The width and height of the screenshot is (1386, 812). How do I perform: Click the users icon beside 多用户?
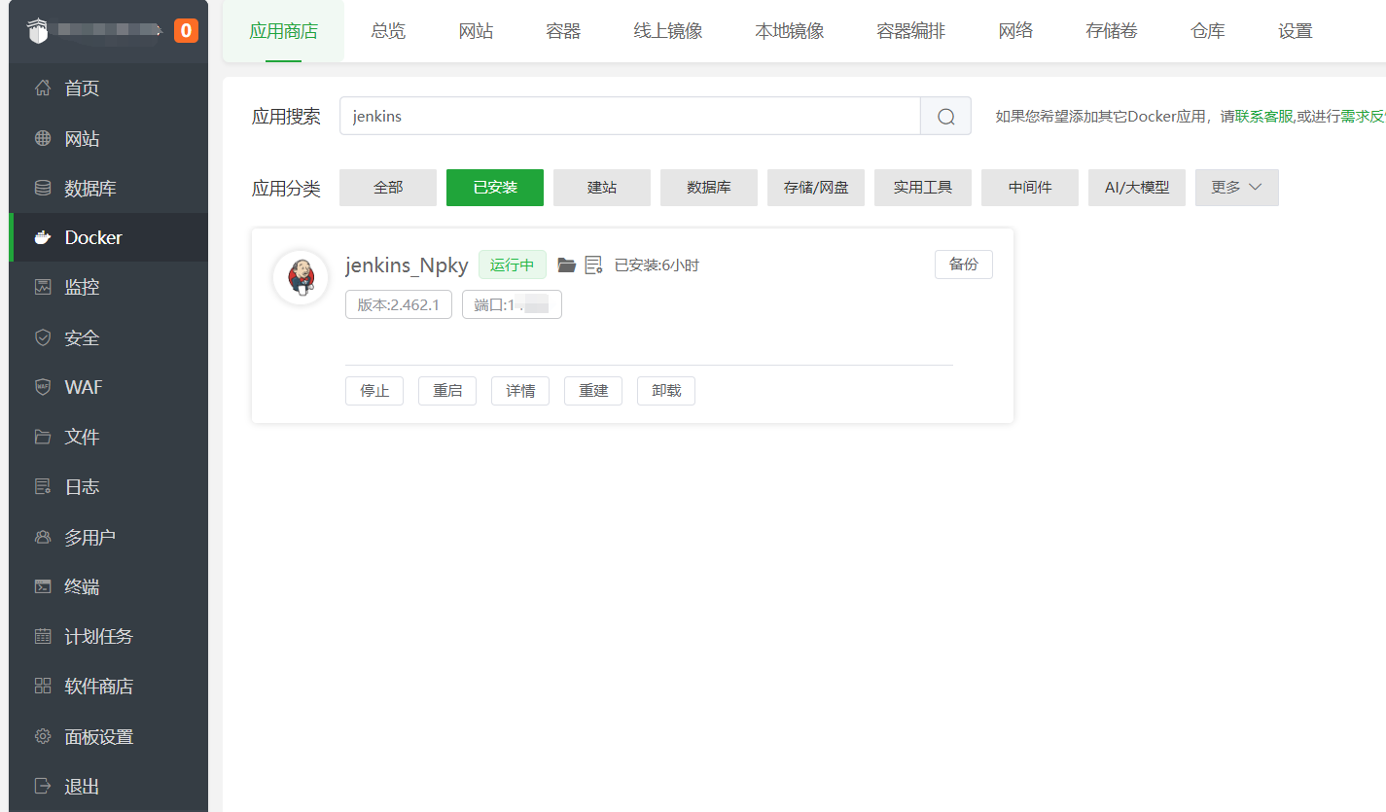coord(42,537)
